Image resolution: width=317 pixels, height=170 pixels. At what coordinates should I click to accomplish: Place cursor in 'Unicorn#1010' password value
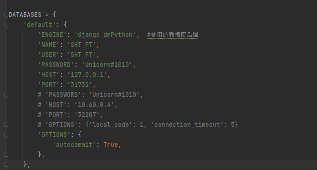click(107, 65)
